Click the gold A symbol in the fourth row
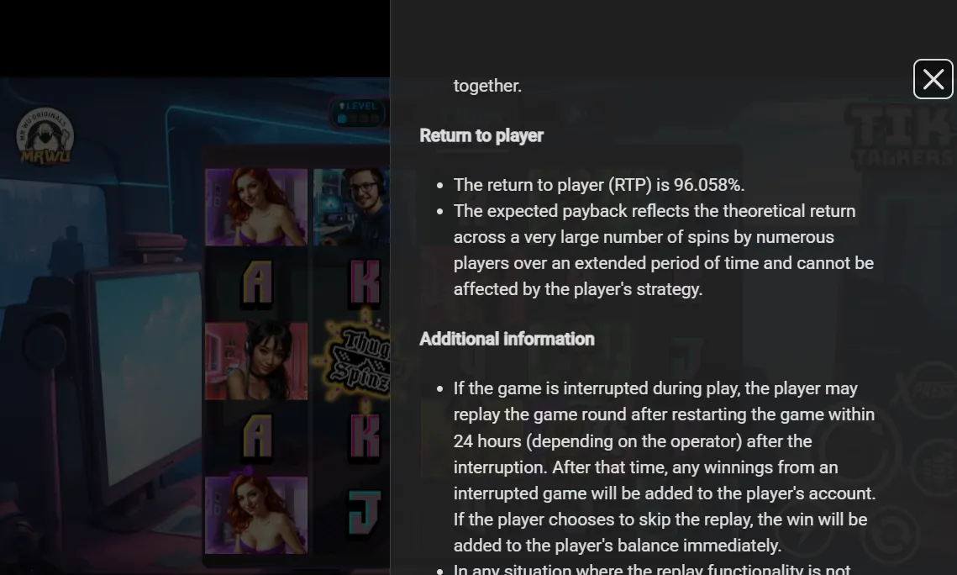Viewport: 957px width, 575px height. [x=257, y=437]
